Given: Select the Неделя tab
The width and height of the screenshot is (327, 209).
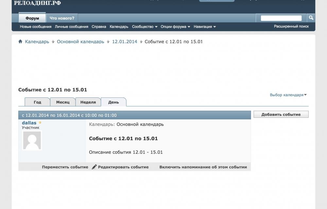Looking at the screenshot, I should pos(88,102).
